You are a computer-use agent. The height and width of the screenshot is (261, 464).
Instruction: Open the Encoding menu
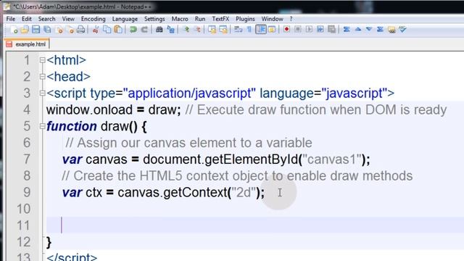(x=94, y=19)
